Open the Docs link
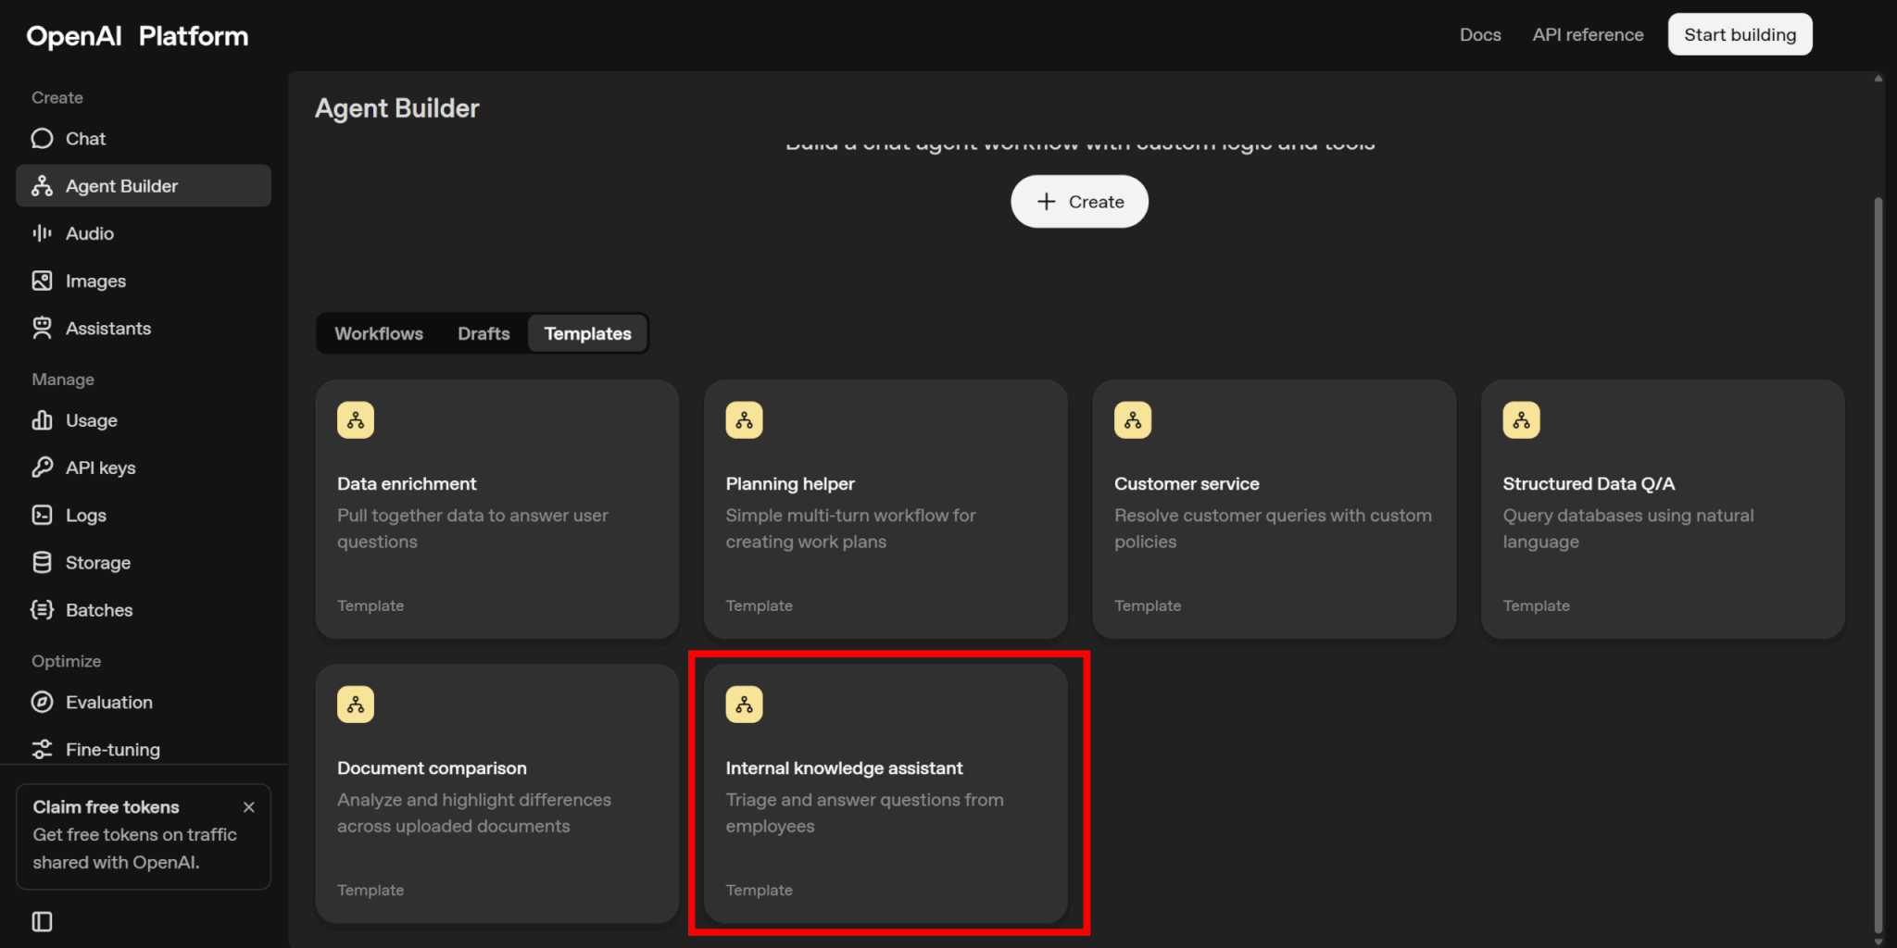Screen dimensions: 1897x948 1479,35
